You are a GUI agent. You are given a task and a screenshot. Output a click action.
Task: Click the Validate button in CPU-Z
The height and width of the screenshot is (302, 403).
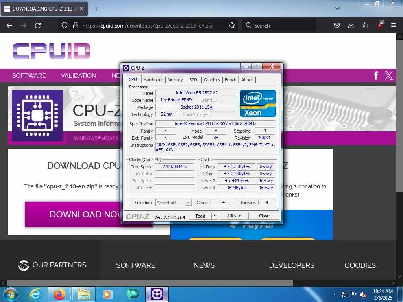[234, 216]
